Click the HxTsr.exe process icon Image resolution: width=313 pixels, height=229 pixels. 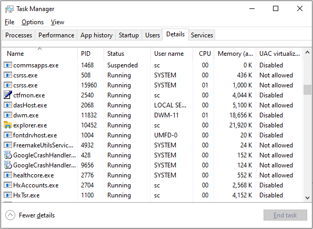(8, 195)
